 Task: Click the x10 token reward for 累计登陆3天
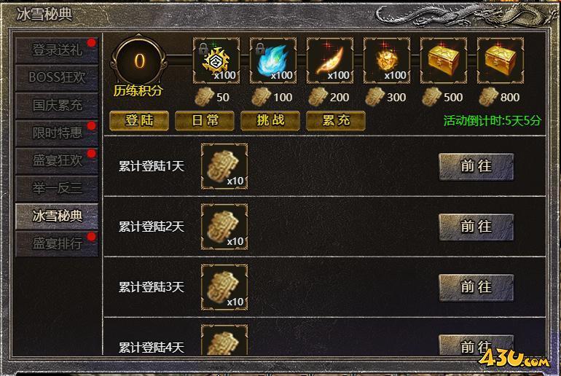pyautogui.click(x=224, y=287)
